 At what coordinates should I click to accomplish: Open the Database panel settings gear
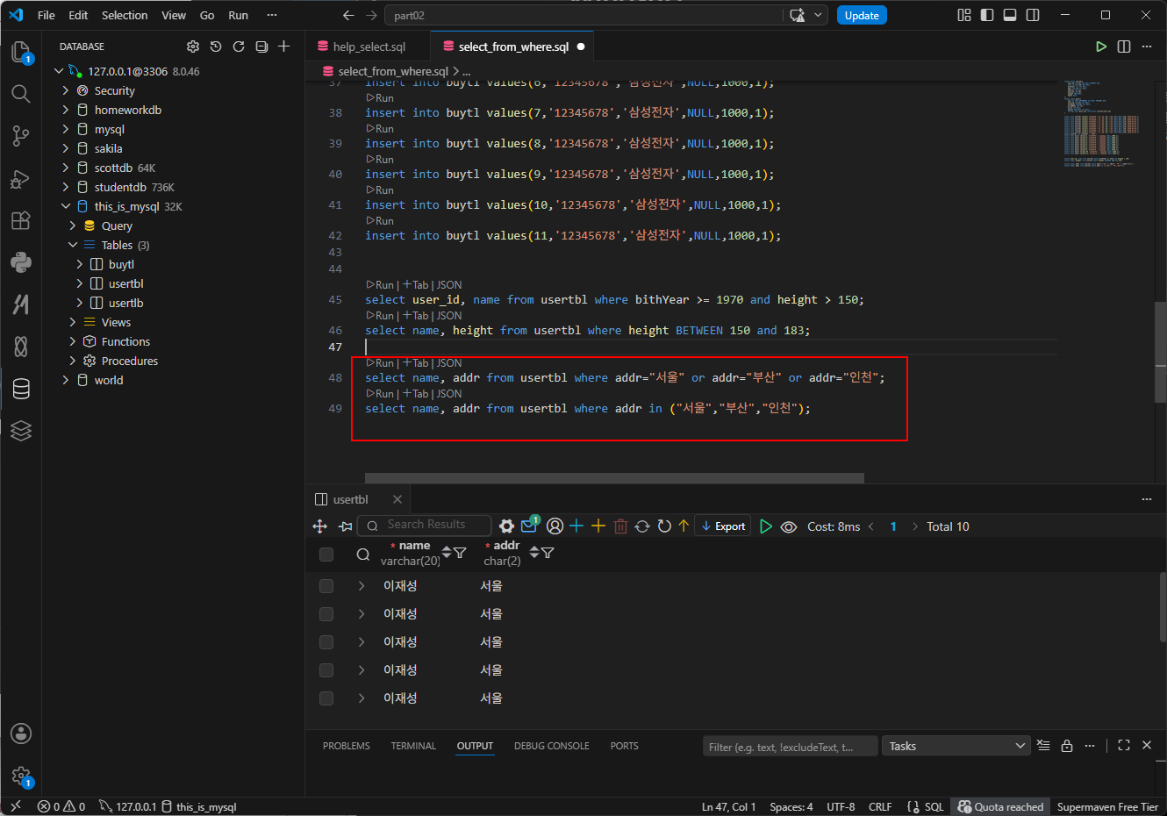pyautogui.click(x=193, y=47)
